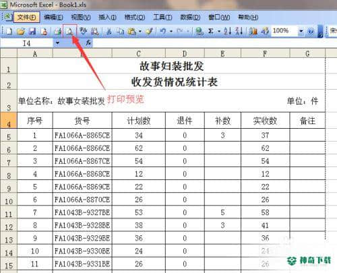337x273 pixels.
Task: Click the 补数 cell with 5
Action: (222, 212)
